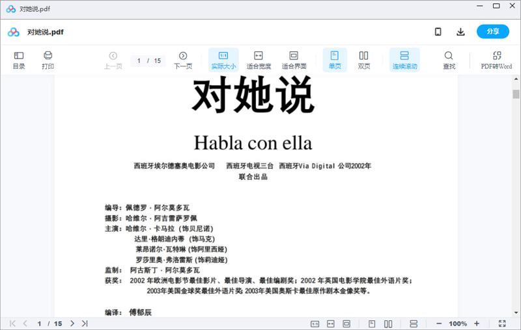The image size is (521, 330).
Task: Select 适合界面 fit page view
Action: tap(294, 60)
